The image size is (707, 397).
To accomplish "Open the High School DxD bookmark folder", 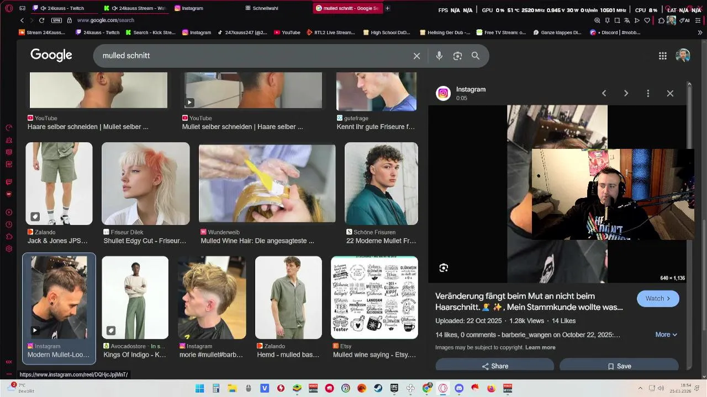I will (387, 33).
